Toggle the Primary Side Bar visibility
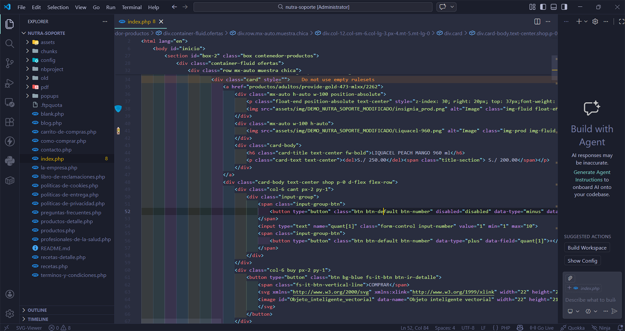 click(543, 7)
